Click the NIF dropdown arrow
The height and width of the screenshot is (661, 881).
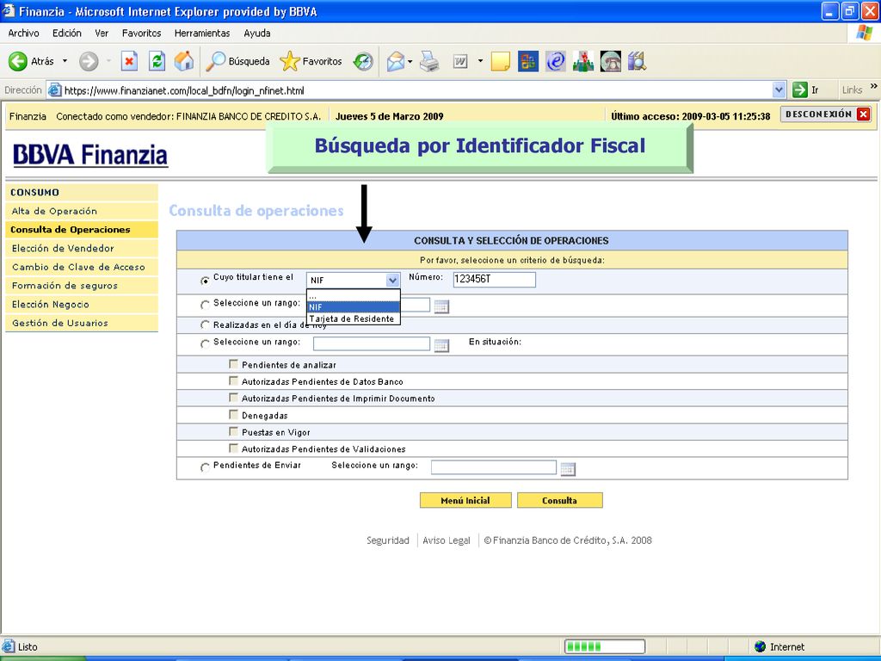[392, 280]
